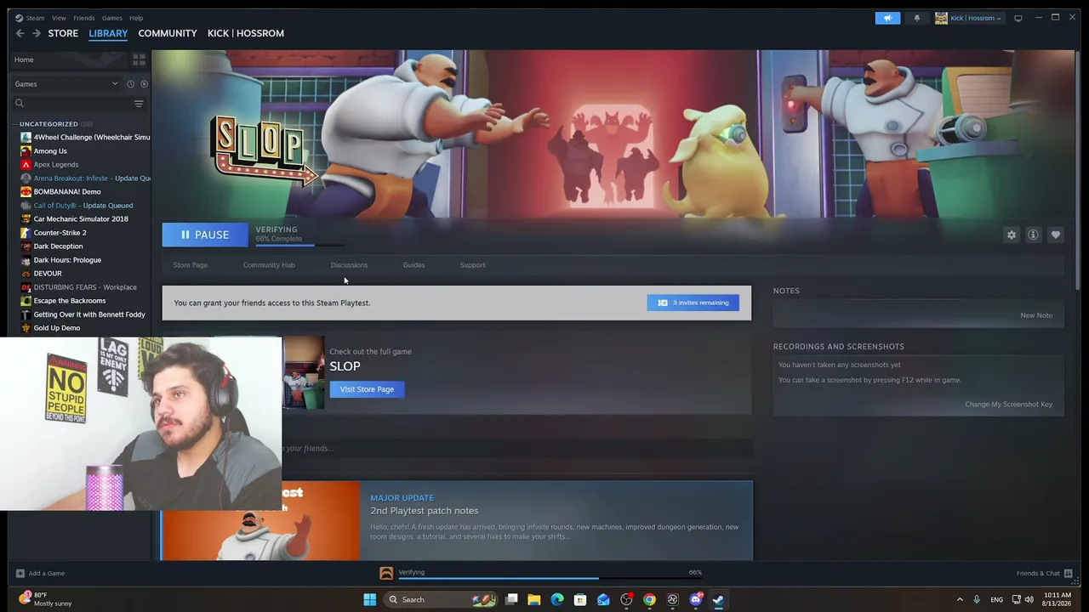This screenshot has height=612, width=1089.
Task: Open the Help menu
Action: [x=136, y=18]
